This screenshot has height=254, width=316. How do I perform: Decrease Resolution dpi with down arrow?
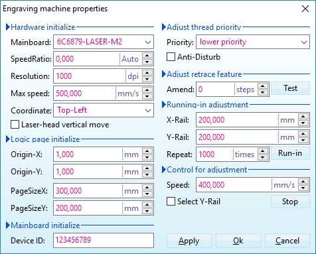click(x=147, y=79)
